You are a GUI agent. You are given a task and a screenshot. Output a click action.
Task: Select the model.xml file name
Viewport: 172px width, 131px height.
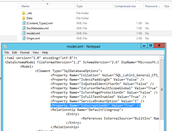click(x=33, y=33)
